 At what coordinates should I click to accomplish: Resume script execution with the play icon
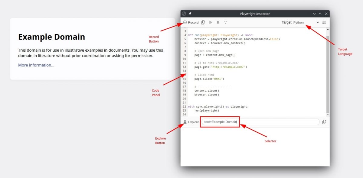[x=211, y=22]
